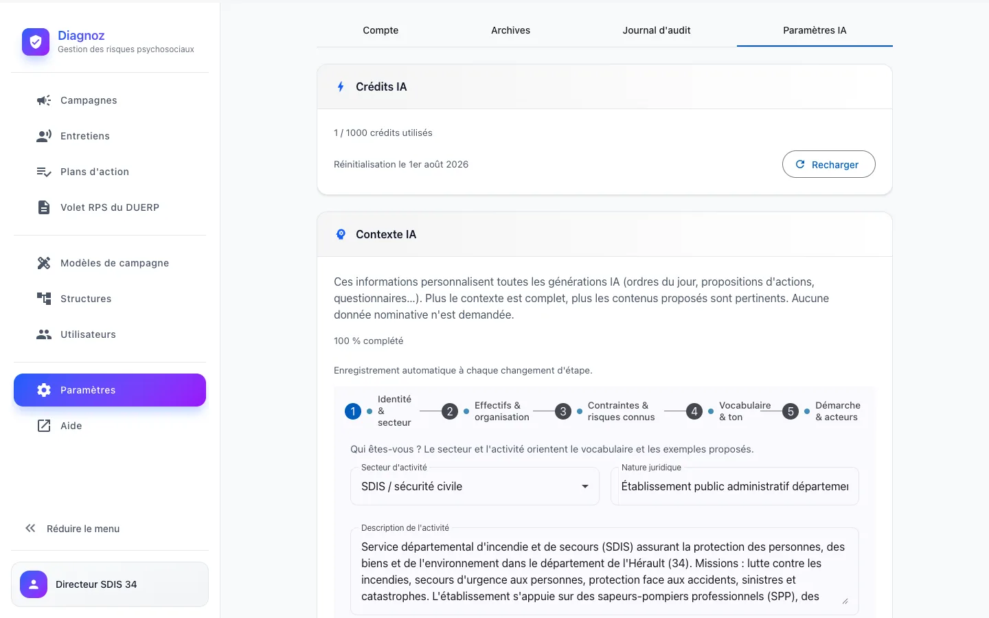This screenshot has height=618, width=989.
Task: Click the Description de l'activité text area
Action: 604,571
